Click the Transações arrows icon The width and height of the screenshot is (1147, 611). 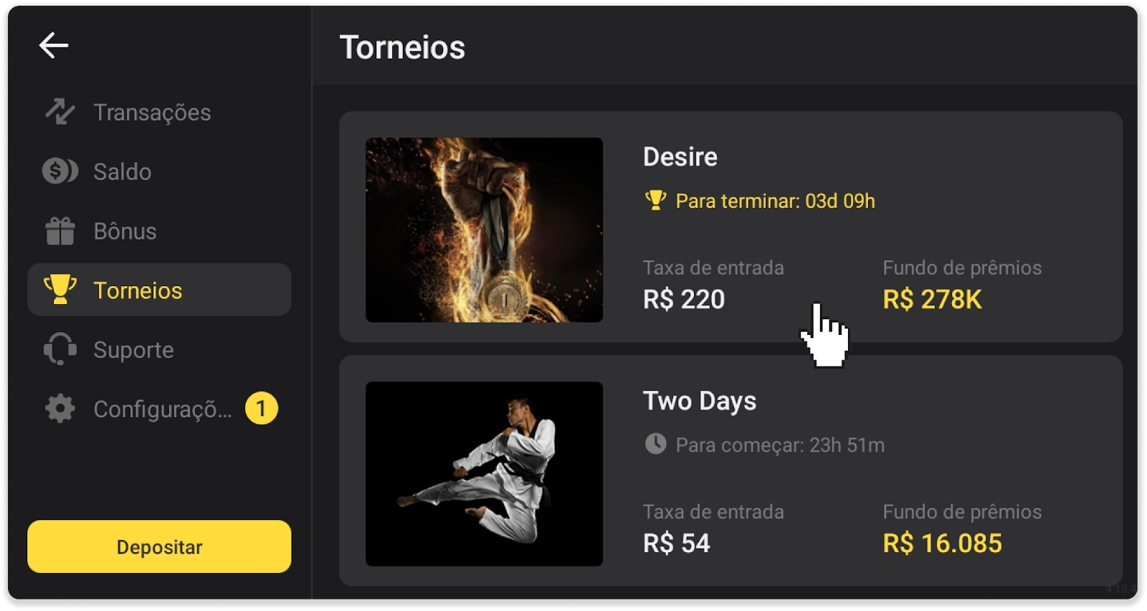click(60, 112)
